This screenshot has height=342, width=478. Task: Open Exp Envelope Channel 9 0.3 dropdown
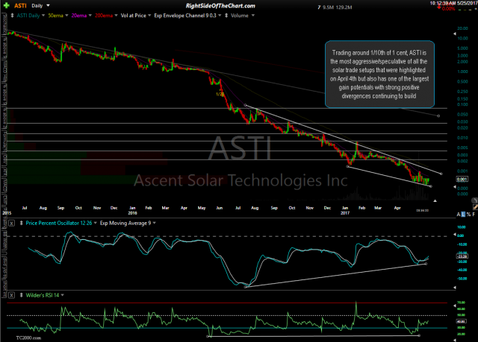(x=220, y=16)
